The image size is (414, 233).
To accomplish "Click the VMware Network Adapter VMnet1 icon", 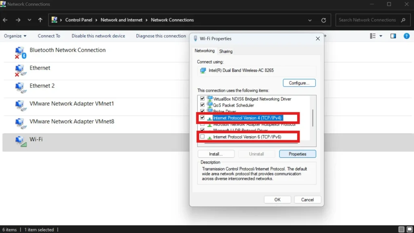I will click(x=20, y=105).
